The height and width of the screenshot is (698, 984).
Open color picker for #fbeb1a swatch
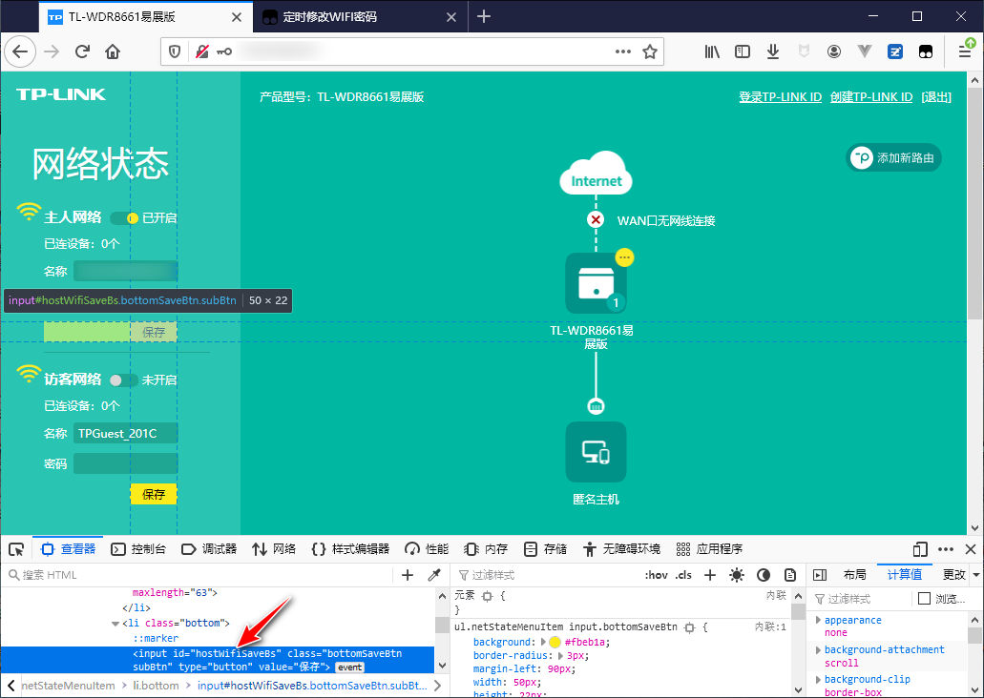(555, 642)
